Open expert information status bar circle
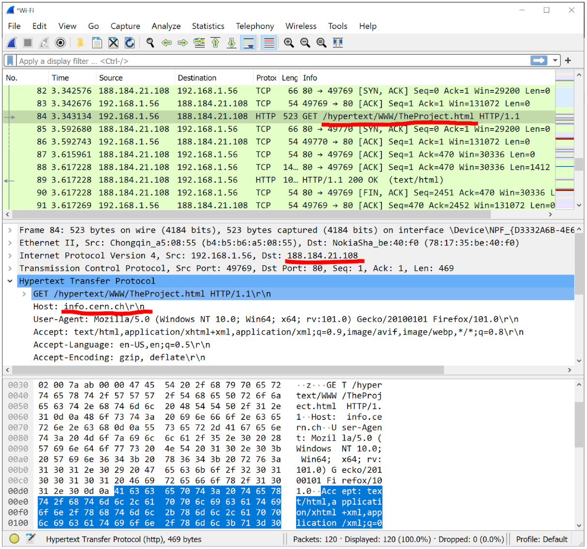 (x=15, y=538)
